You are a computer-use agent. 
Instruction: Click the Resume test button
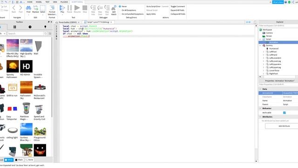(77, 8)
